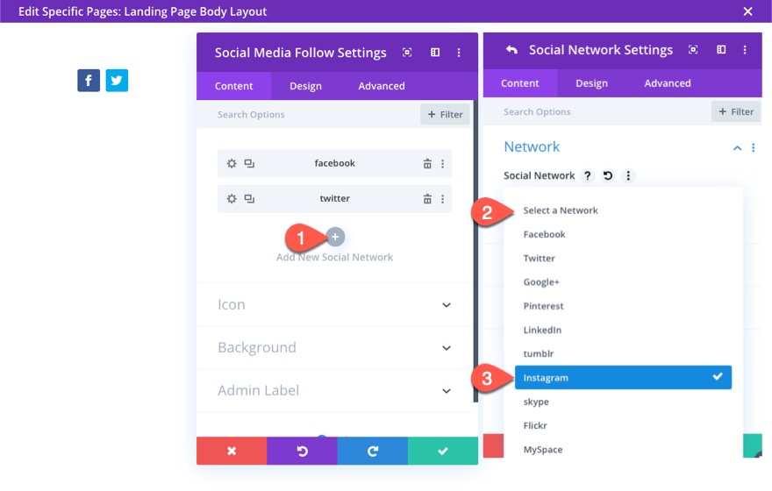This screenshot has height=491, width=772.
Task: Select Pinterest from the network list
Action: [543, 306]
